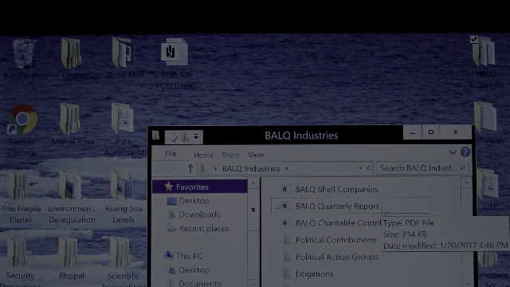Viewport: 510px width, 287px height.
Task: Toggle checkbox on BALQ Industries desktop folder
Action: click(473, 39)
